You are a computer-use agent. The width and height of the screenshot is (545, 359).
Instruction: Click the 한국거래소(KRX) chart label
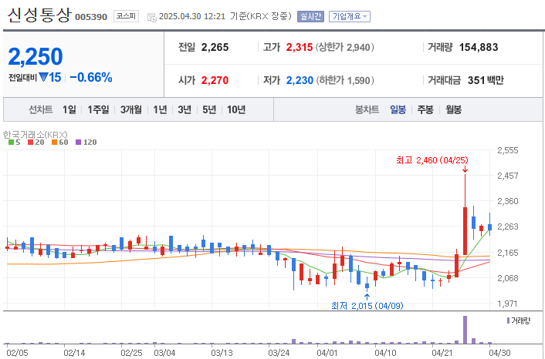tap(35, 134)
